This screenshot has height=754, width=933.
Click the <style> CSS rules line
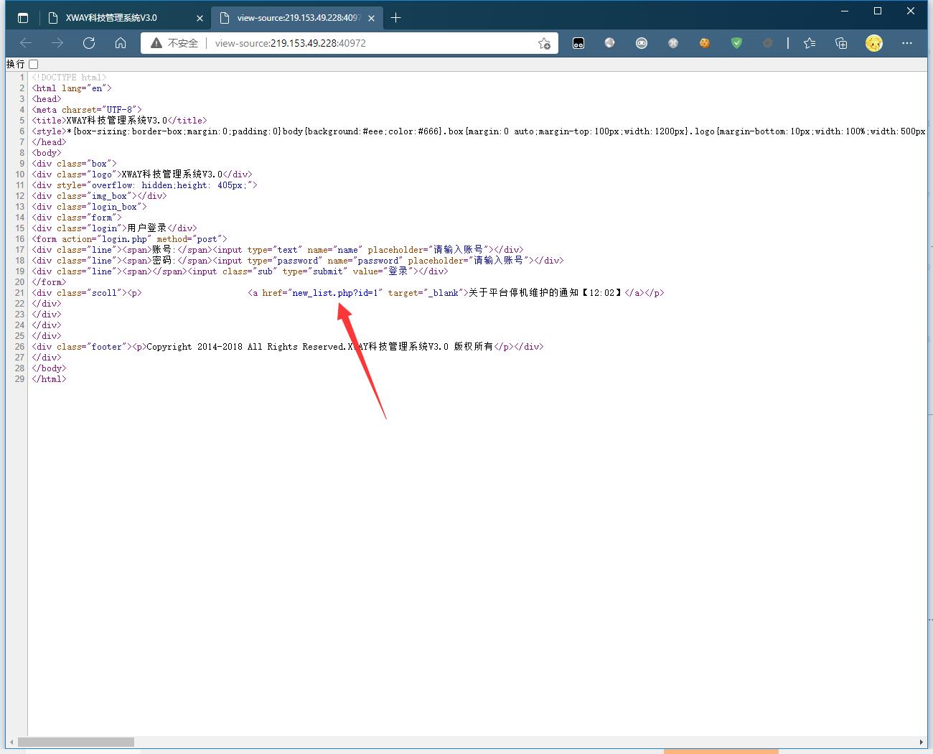click(x=478, y=131)
